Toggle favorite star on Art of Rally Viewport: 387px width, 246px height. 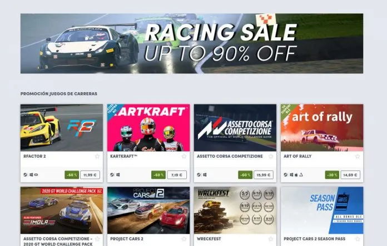point(358,156)
